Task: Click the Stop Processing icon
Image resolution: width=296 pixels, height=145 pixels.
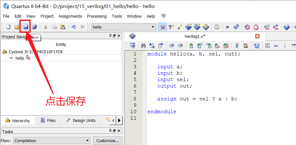Action: click(x=217, y=27)
